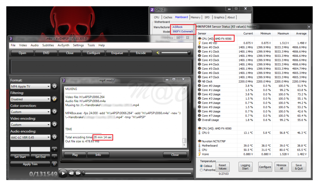Open the File menu in XviD4PSP

pyautogui.click(x=13, y=45)
